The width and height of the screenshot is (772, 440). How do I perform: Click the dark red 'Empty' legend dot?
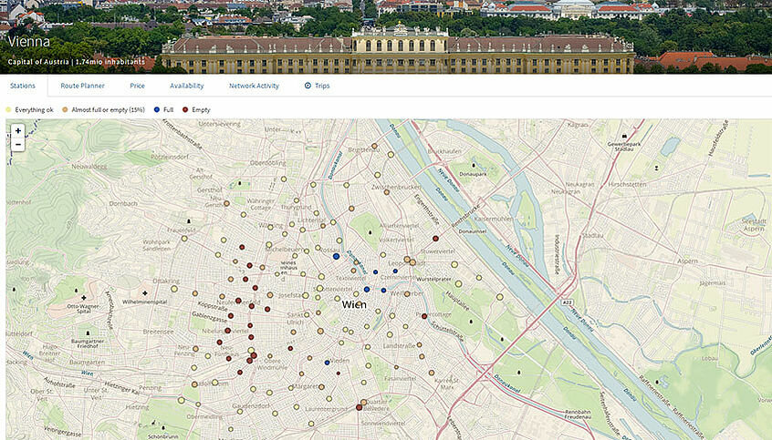click(x=185, y=110)
